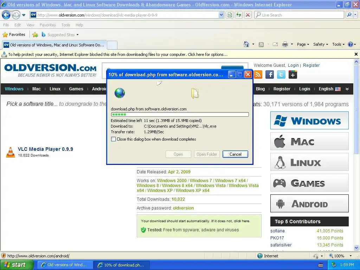Viewport: 360px width, 270px height.
Task: Click the security information bar message
Action: click(x=118, y=54)
